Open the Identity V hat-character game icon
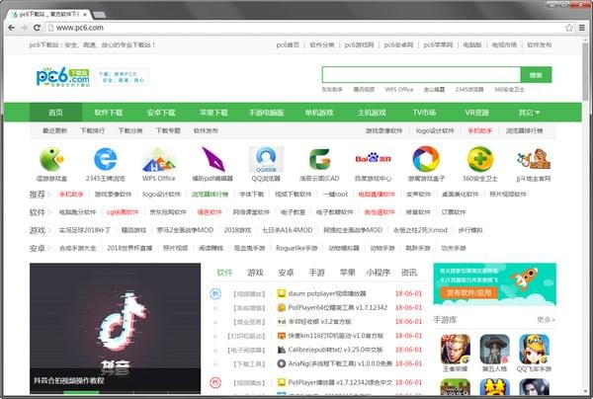 tap(495, 349)
